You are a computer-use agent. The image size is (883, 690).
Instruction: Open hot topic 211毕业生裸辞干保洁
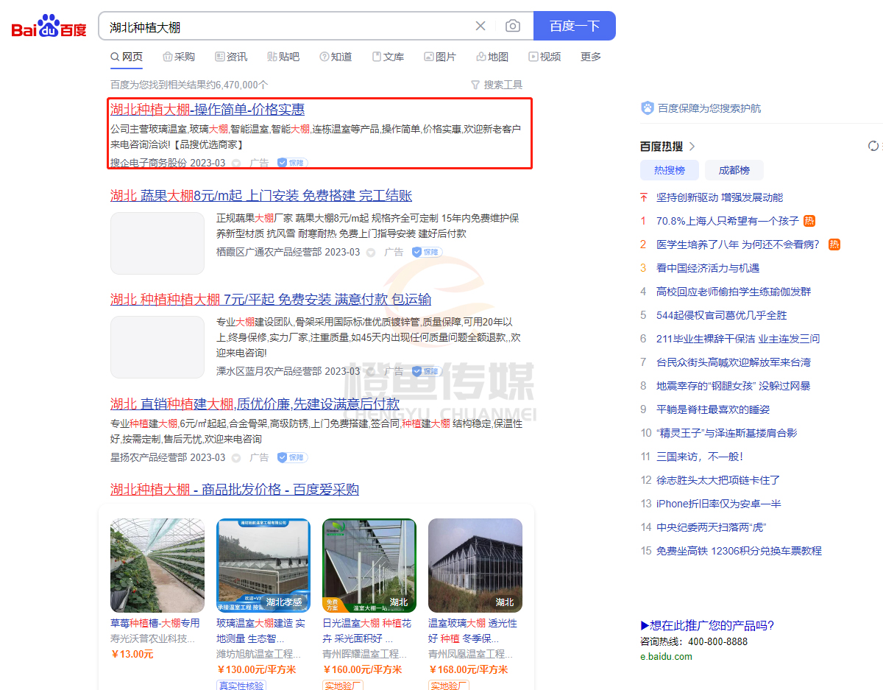pos(738,339)
